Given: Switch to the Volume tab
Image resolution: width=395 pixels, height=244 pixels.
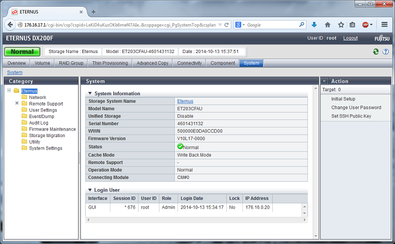Looking at the screenshot, I should 42,63.
